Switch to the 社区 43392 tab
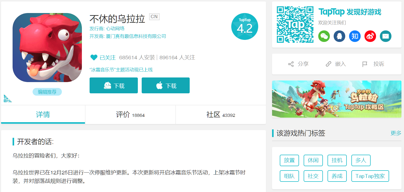 click(221, 115)
